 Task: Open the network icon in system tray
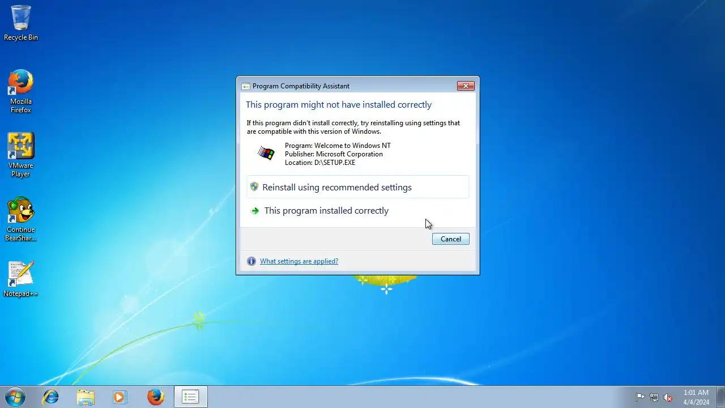click(x=654, y=397)
